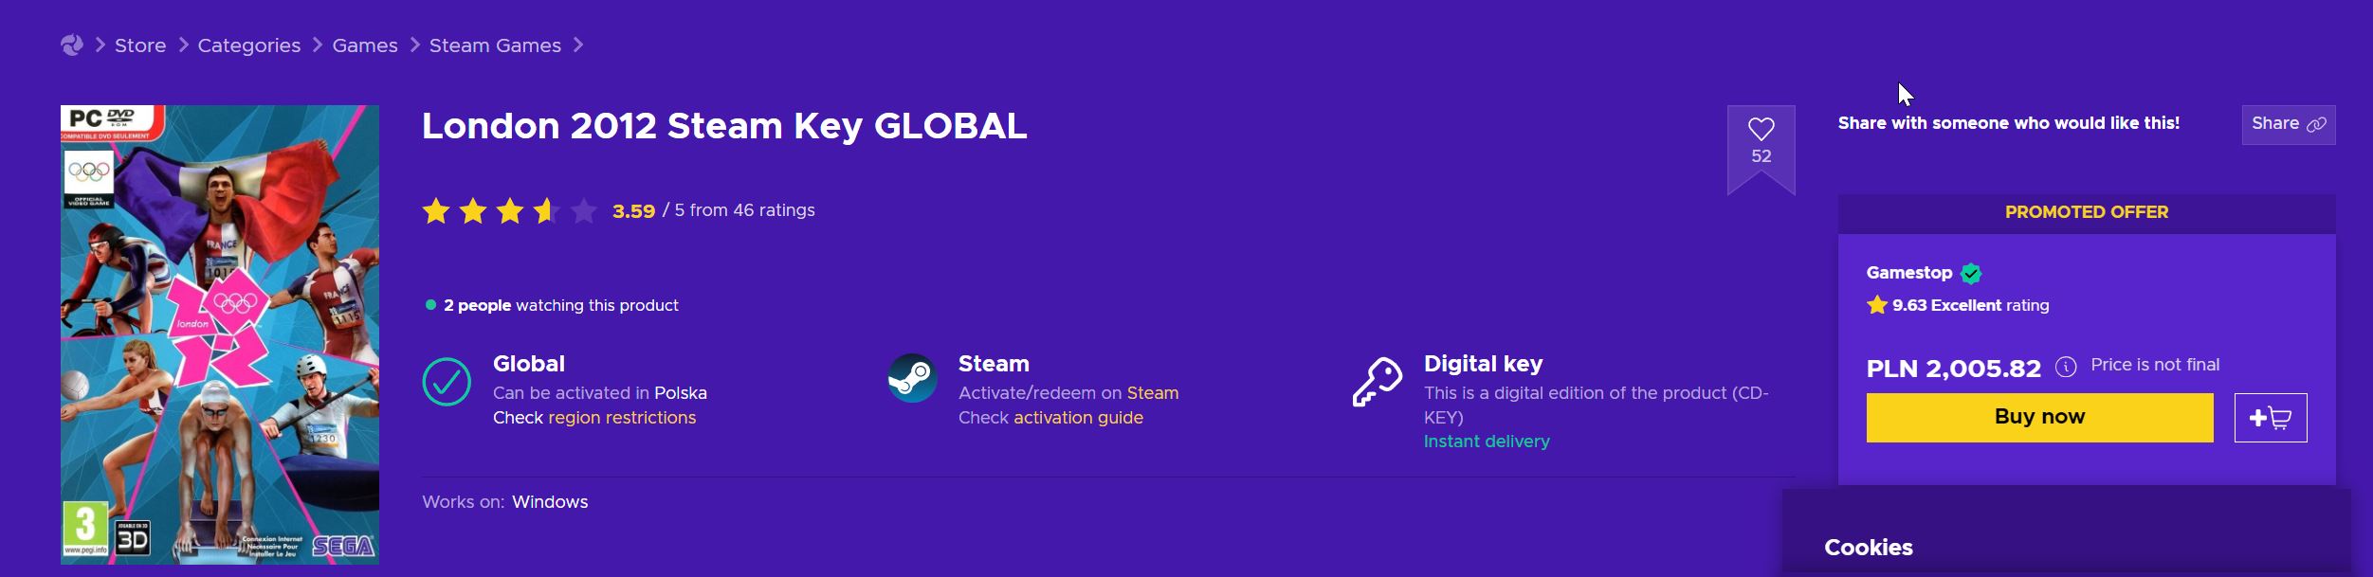Open the activation guide link

coord(1078,418)
